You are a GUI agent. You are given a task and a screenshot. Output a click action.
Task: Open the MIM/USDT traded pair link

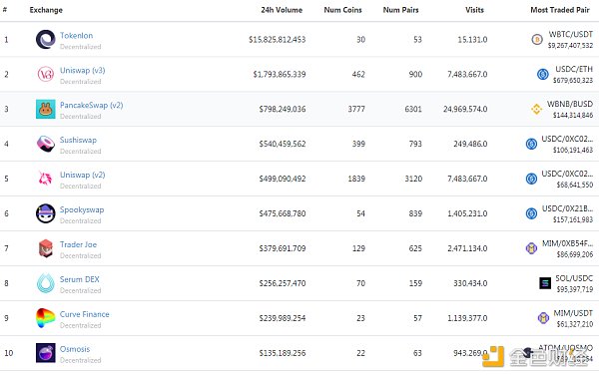573,313
